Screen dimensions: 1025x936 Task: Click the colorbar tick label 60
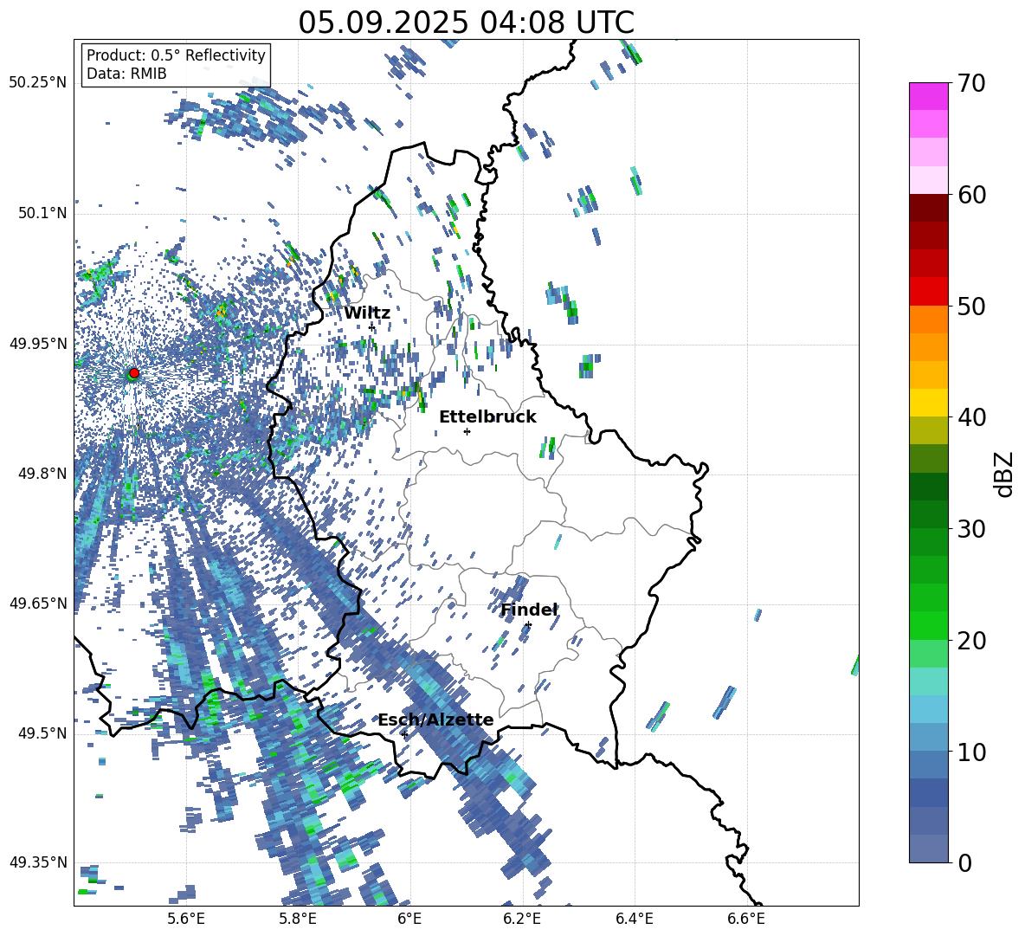(x=971, y=195)
